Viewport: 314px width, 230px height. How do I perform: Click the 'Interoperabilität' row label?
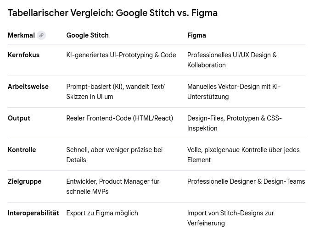(33, 213)
